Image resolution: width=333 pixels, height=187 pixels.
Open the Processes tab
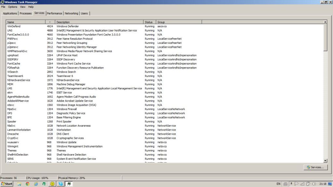[26, 13]
